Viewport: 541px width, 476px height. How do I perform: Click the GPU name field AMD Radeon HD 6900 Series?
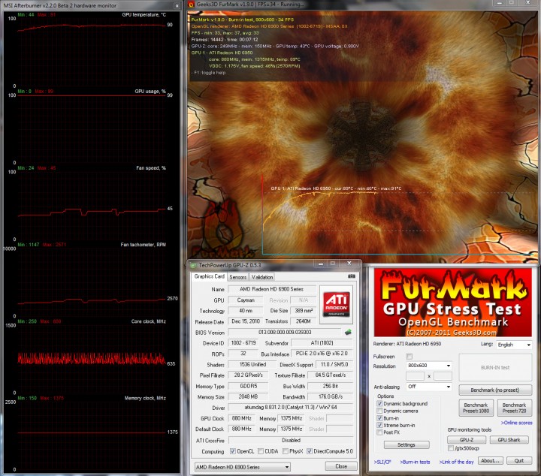pos(271,289)
